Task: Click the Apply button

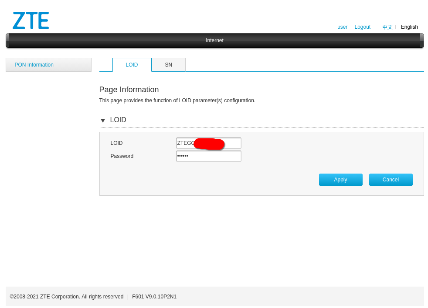Action: (x=341, y=180)
